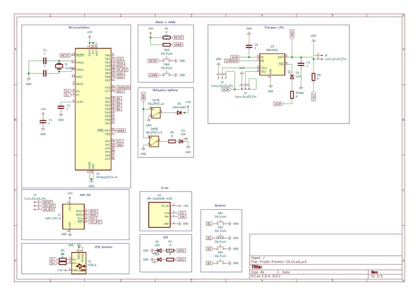Select the SW5 reset push button symbol
The height and width of the screenshot is (296, 419).
tap(167, 60)
